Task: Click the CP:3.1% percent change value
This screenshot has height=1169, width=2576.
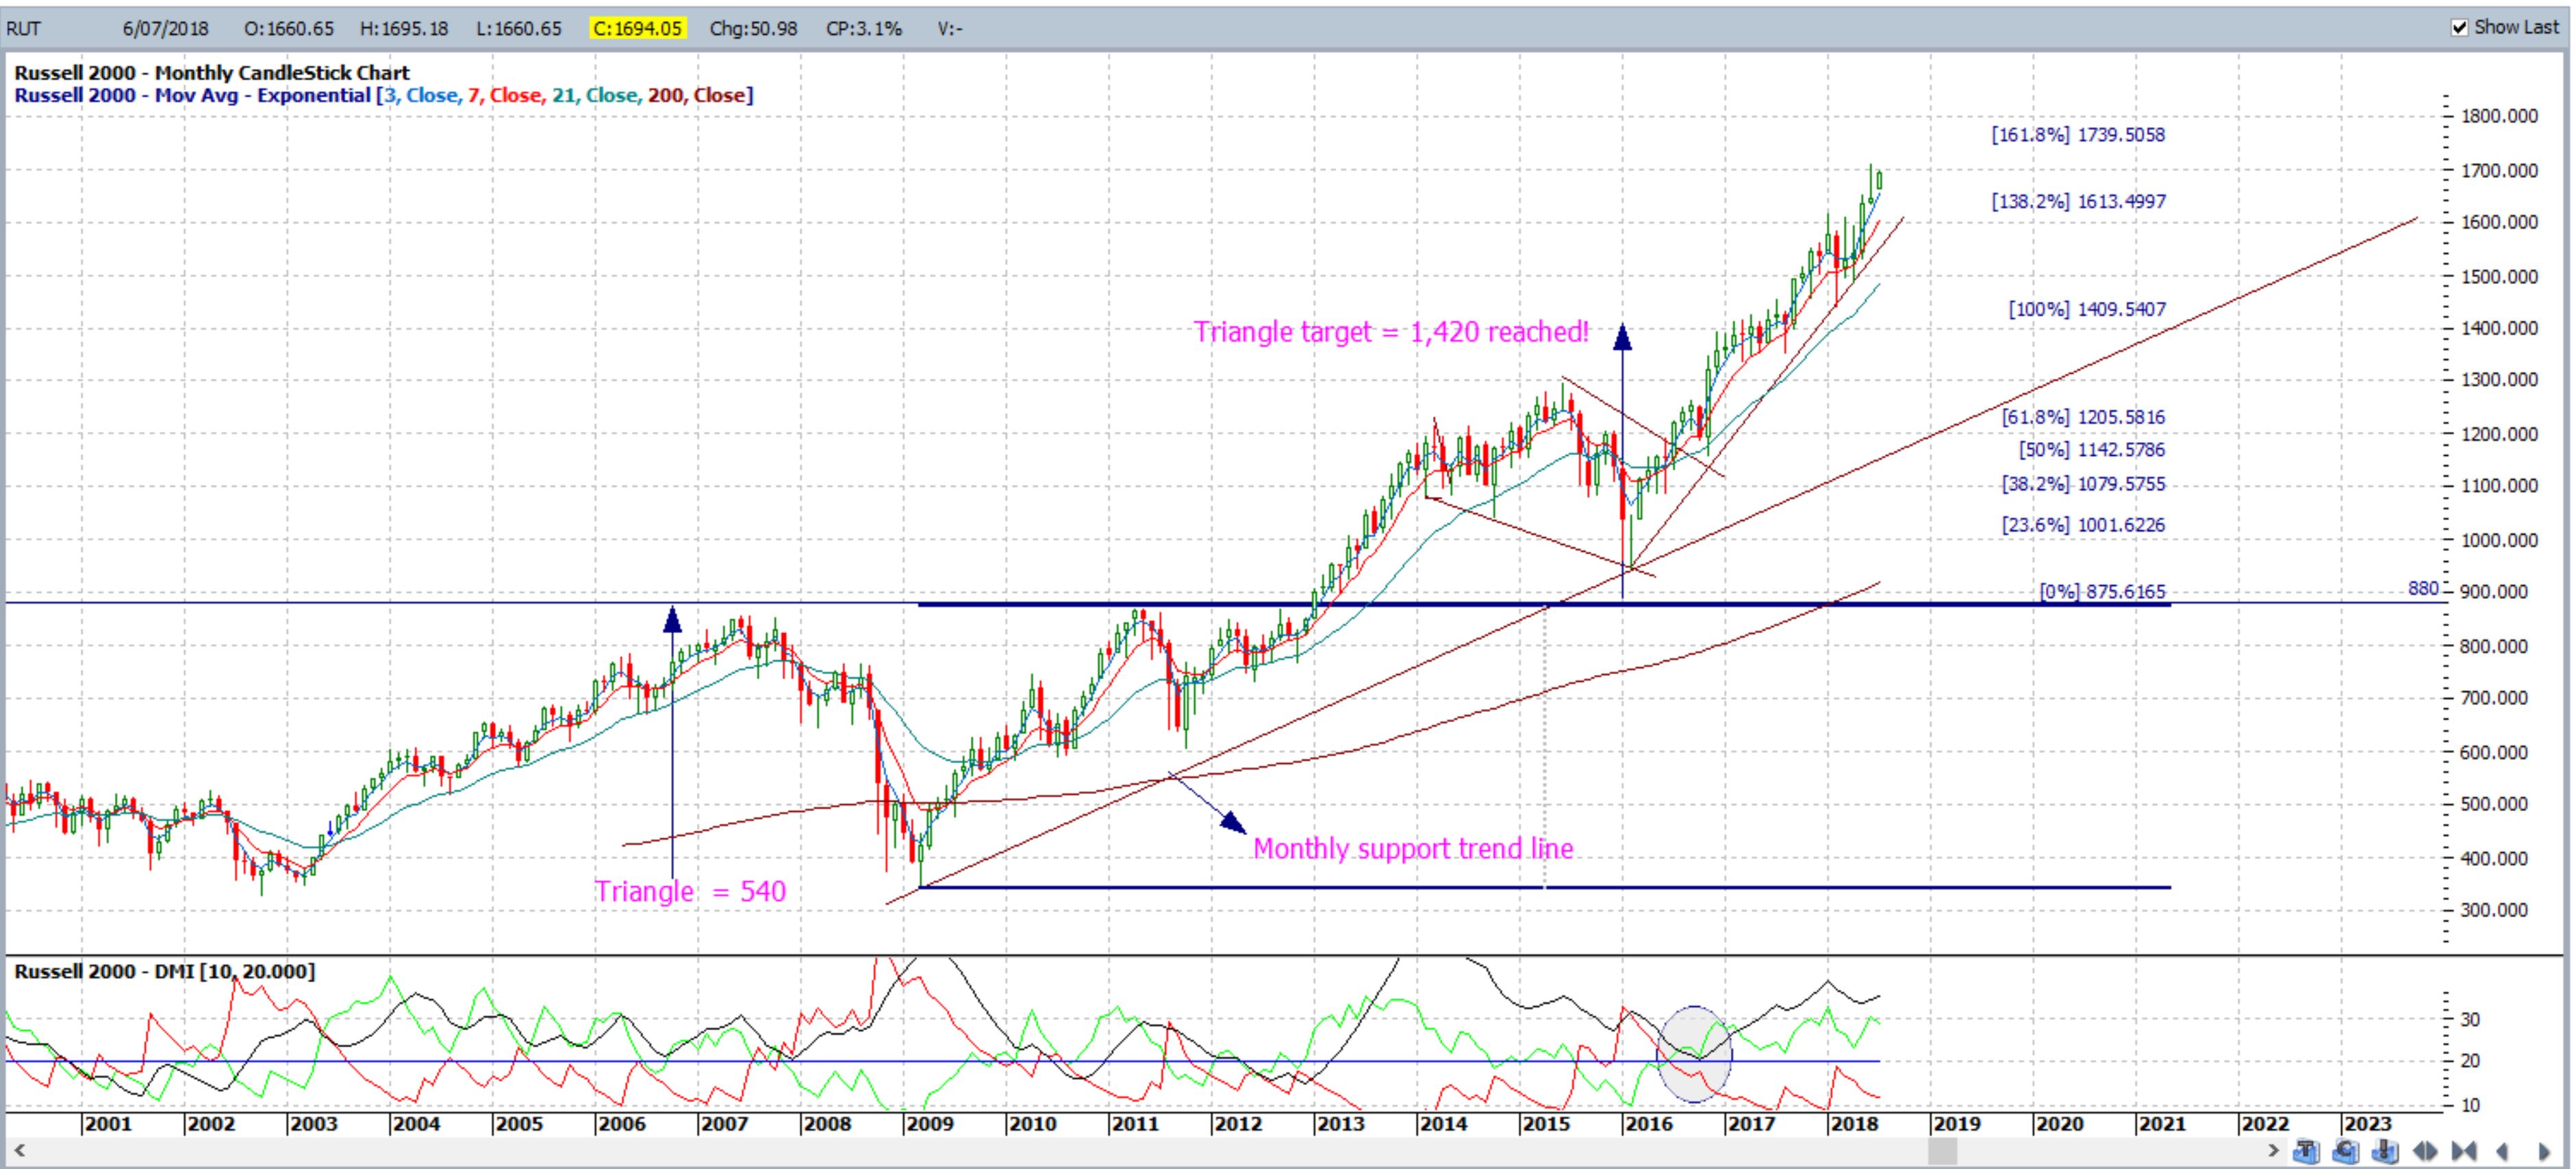Action: (x=863, y=29)
